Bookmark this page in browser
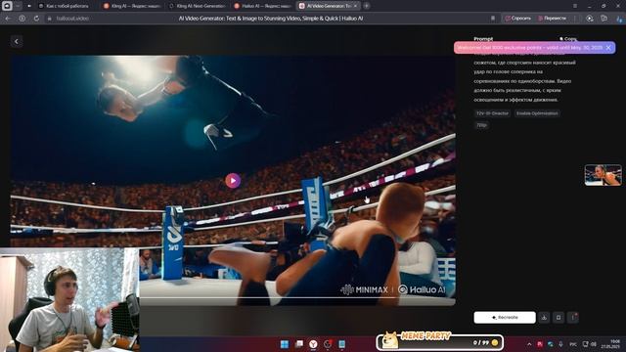The height and width of the screenshot is (352, 626). pos(493,19)
